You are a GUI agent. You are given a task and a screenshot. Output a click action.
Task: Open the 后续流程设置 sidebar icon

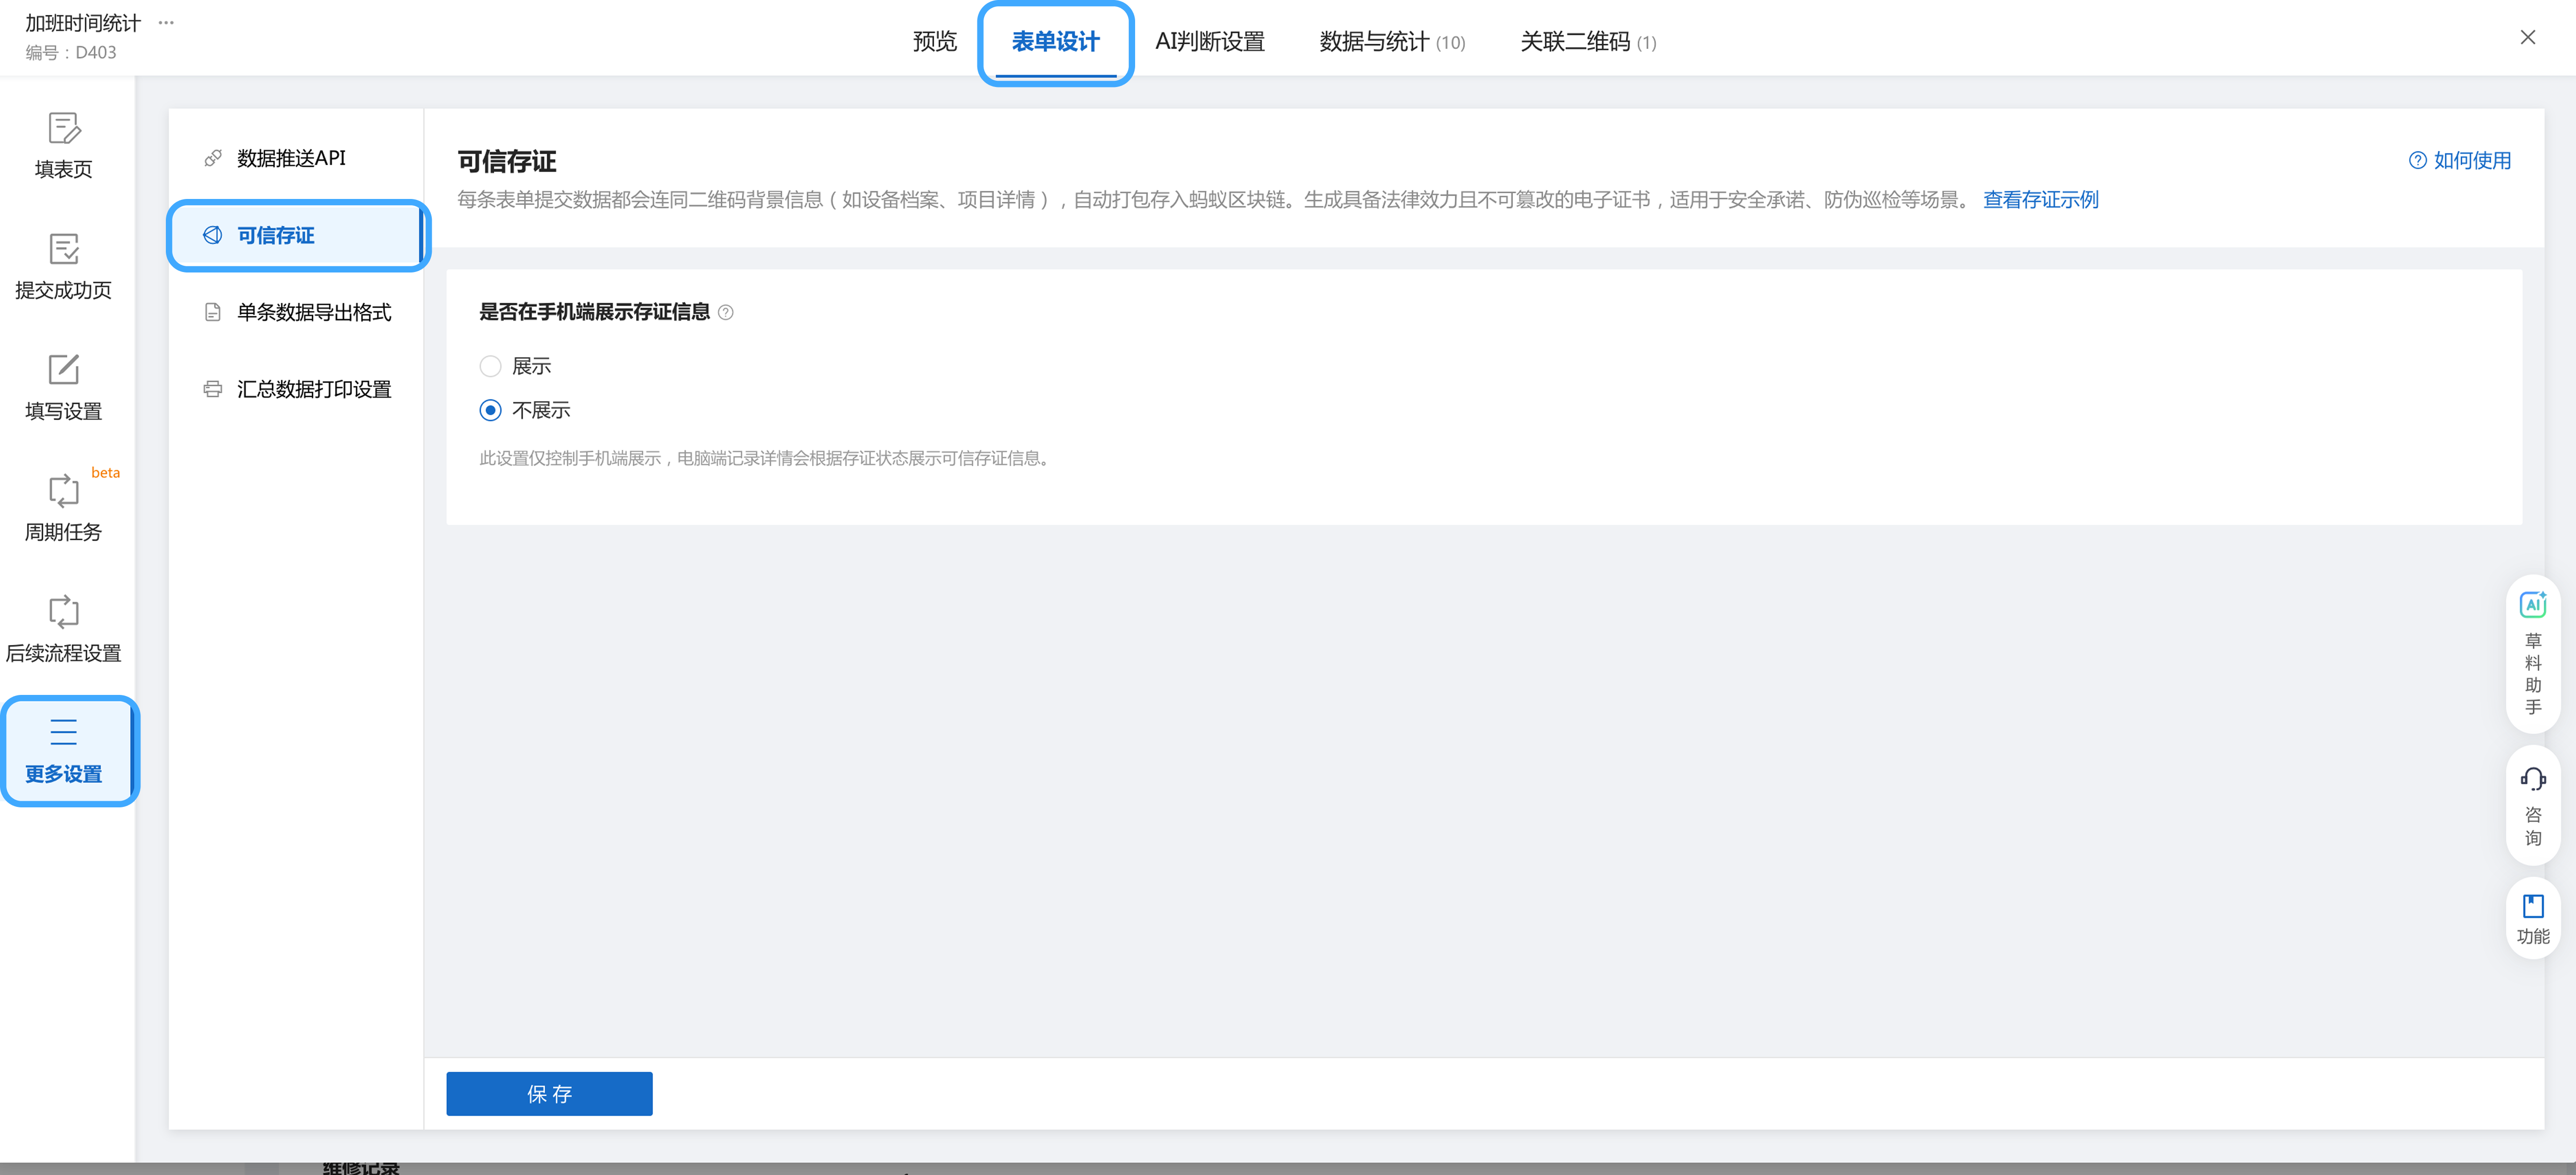point(63,612)
